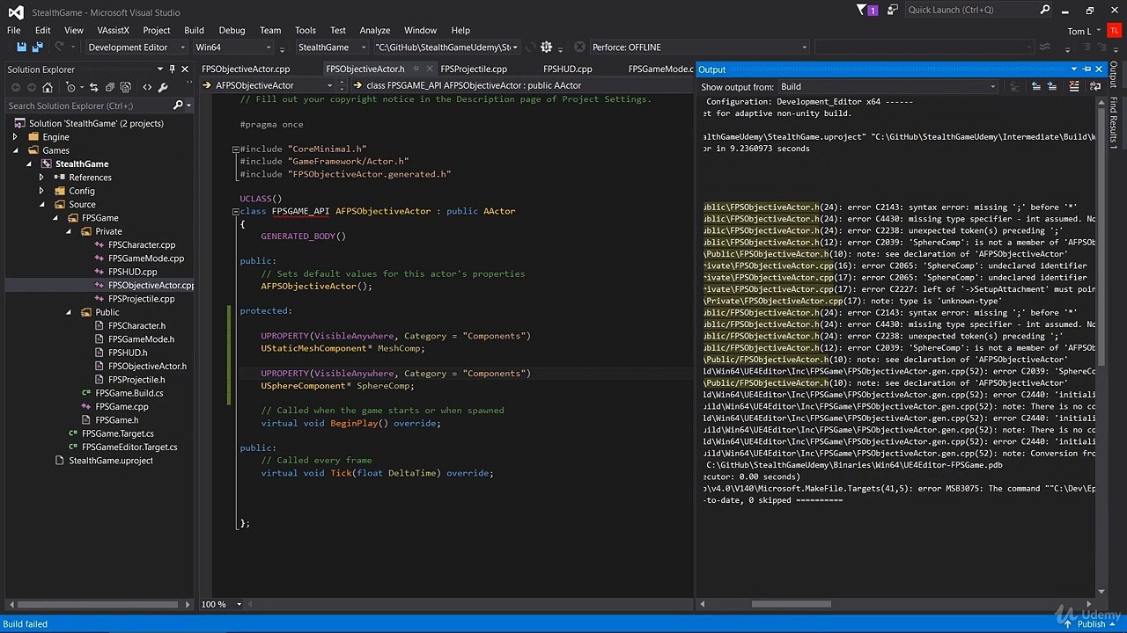Screen dimensions: 1127x633
Task: Click the Home icon in Solution Explorer
Action: [48, 87]
